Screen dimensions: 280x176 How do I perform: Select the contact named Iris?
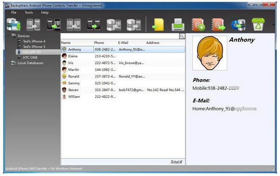71,63
